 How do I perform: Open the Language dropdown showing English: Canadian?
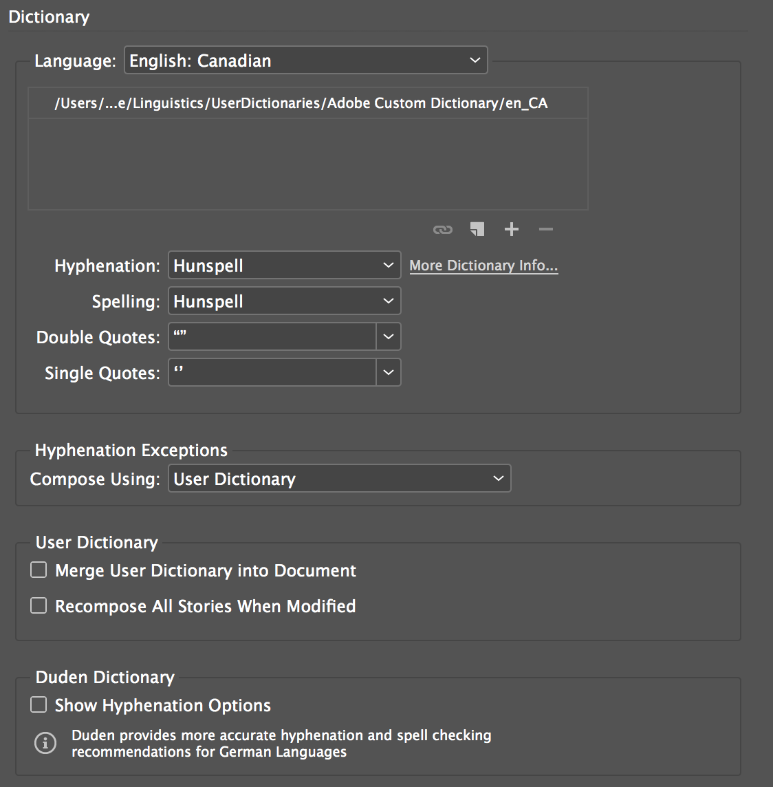point(305,60)
